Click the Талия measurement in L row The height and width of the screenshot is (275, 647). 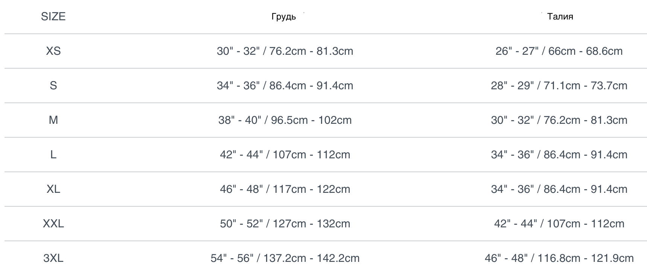click(559, 155)
